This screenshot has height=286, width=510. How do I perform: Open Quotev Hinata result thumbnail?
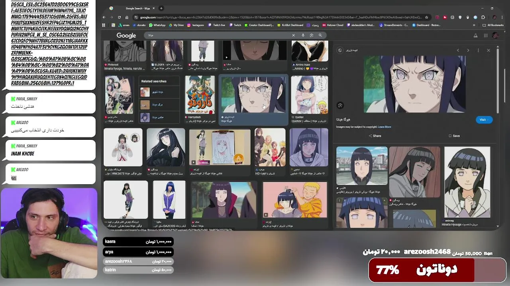(309, 95)
